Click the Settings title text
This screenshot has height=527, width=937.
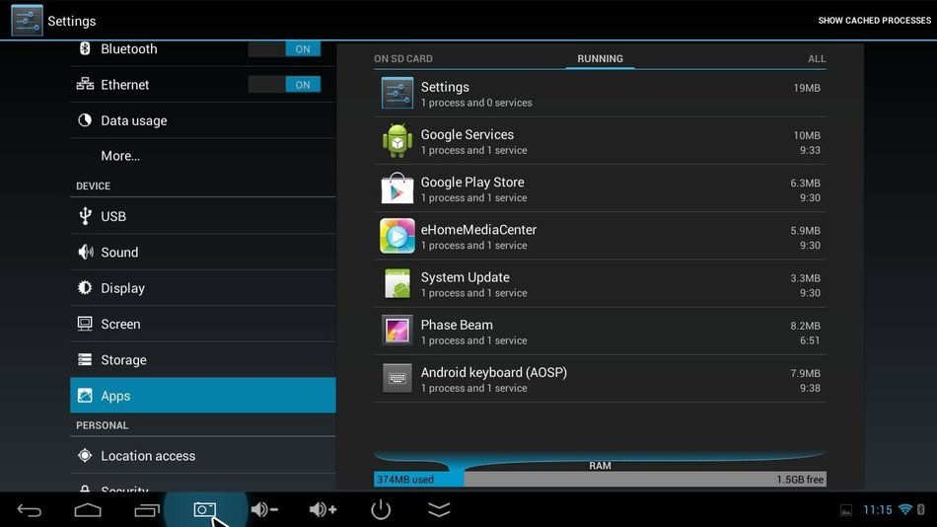pyautogui.click(x=72, y=21)
